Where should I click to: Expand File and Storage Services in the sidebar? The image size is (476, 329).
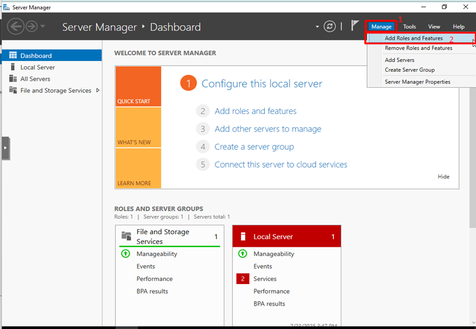98,90
